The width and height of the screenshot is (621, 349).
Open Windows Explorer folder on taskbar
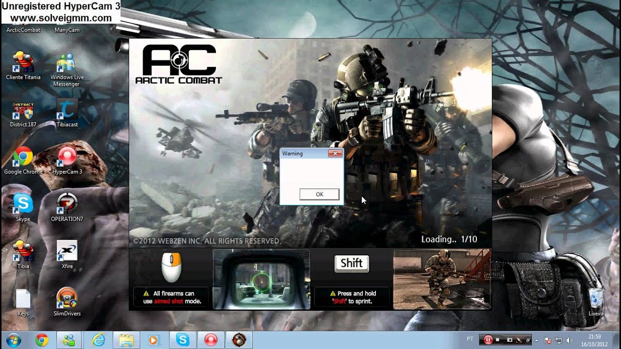point(127,340)
